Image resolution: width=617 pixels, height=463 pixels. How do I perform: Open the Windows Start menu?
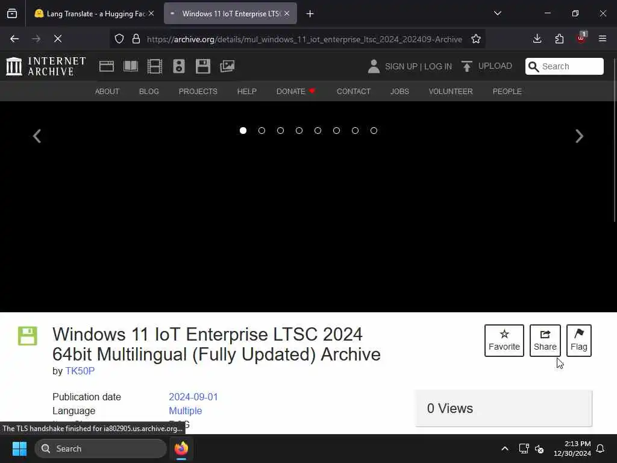point(19,449)
